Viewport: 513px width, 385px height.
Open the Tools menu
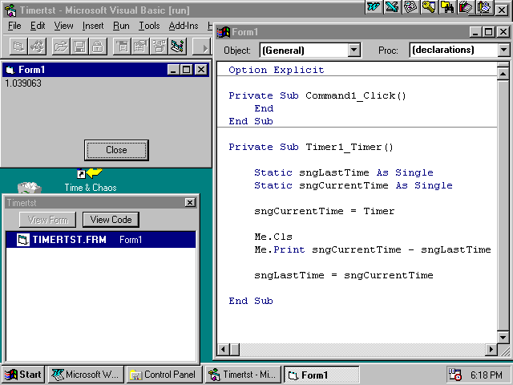coord(149,26)
